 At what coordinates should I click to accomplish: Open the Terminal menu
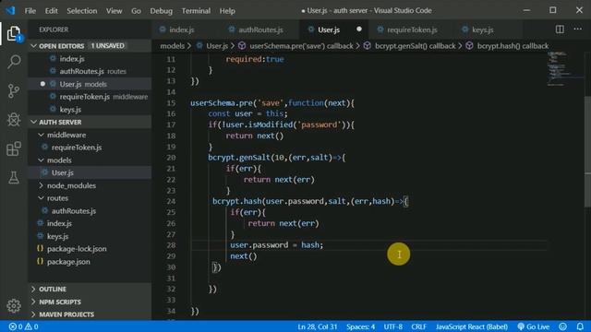196,10
